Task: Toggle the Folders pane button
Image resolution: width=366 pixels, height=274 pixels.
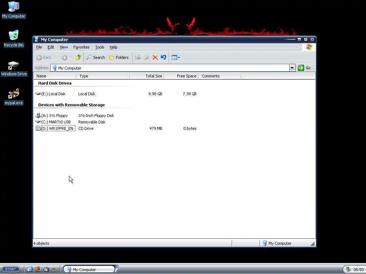Action: [119, 57]
